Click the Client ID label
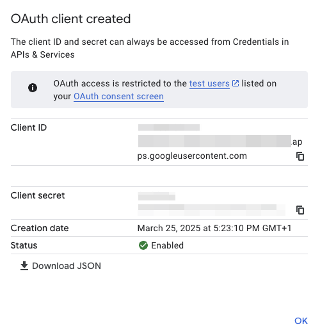 tap(29, 127)
